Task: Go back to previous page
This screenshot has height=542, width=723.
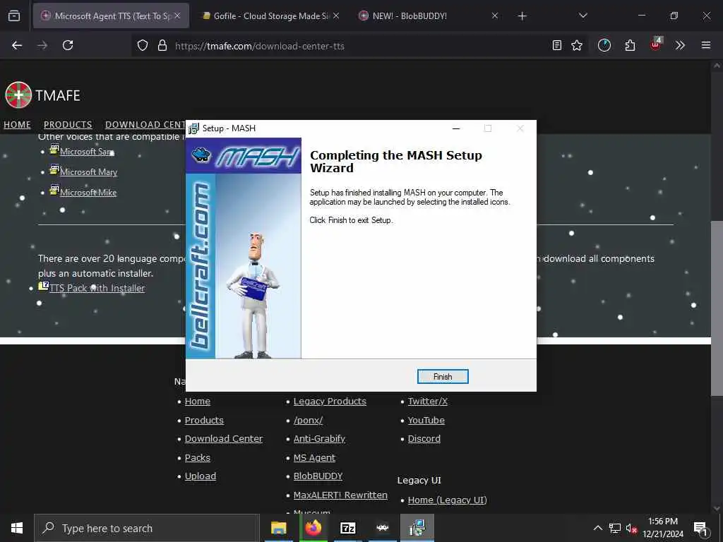Action: (17, 45)
